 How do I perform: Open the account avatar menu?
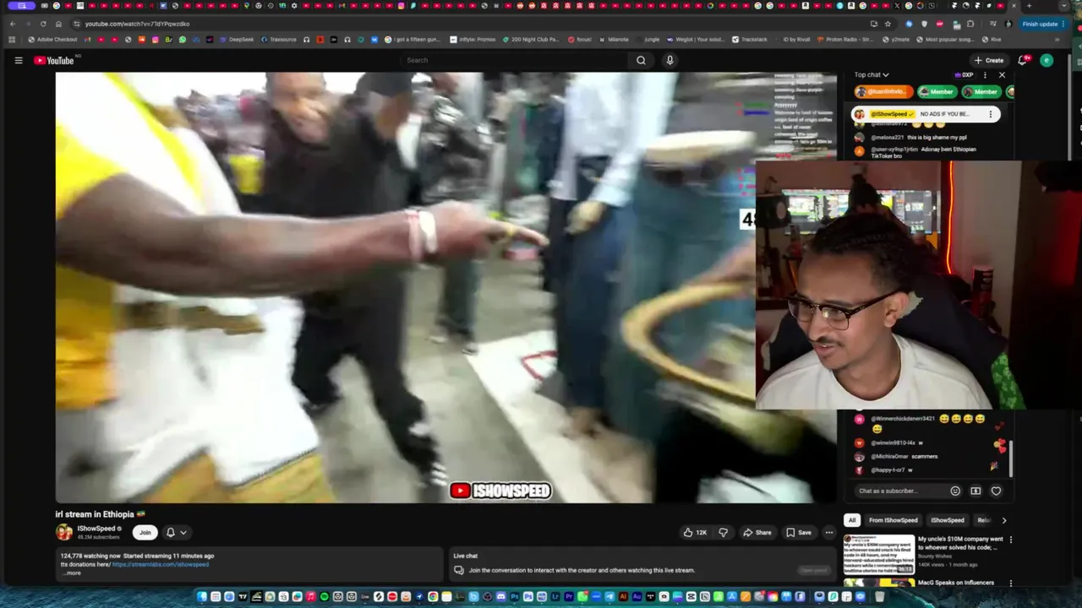(x=1046, y=60)
